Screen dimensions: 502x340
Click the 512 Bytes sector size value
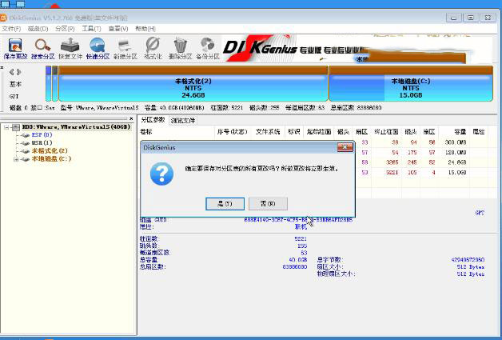[x=471, y=267]
